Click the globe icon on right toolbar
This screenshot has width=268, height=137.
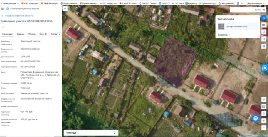(264, 46)
